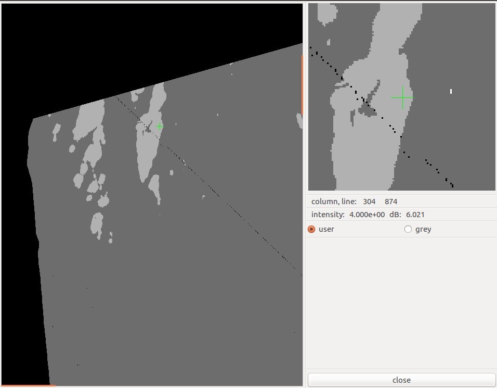Select the "grey" radio button
This screenshot has width=497, height=388.
tap(408, 229)
